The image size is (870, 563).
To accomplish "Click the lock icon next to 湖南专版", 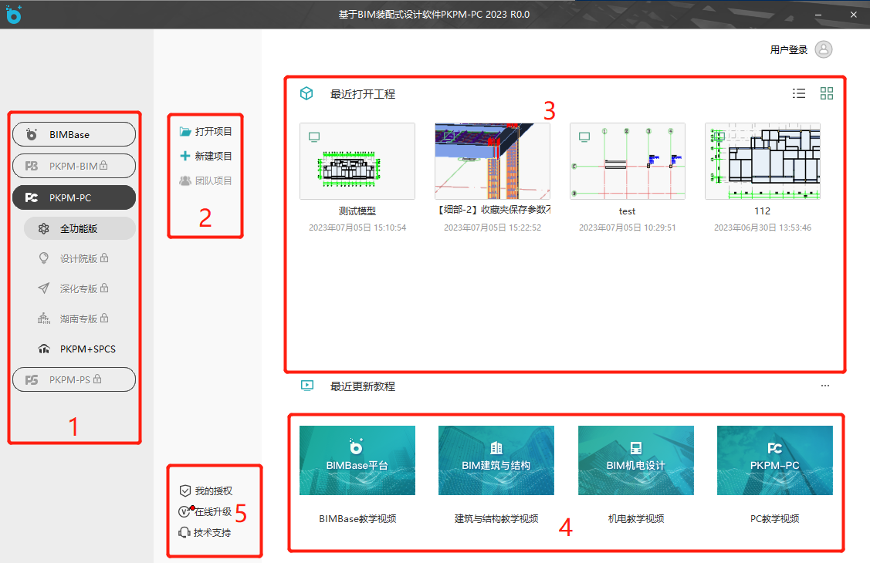I will tap(104, 318).
